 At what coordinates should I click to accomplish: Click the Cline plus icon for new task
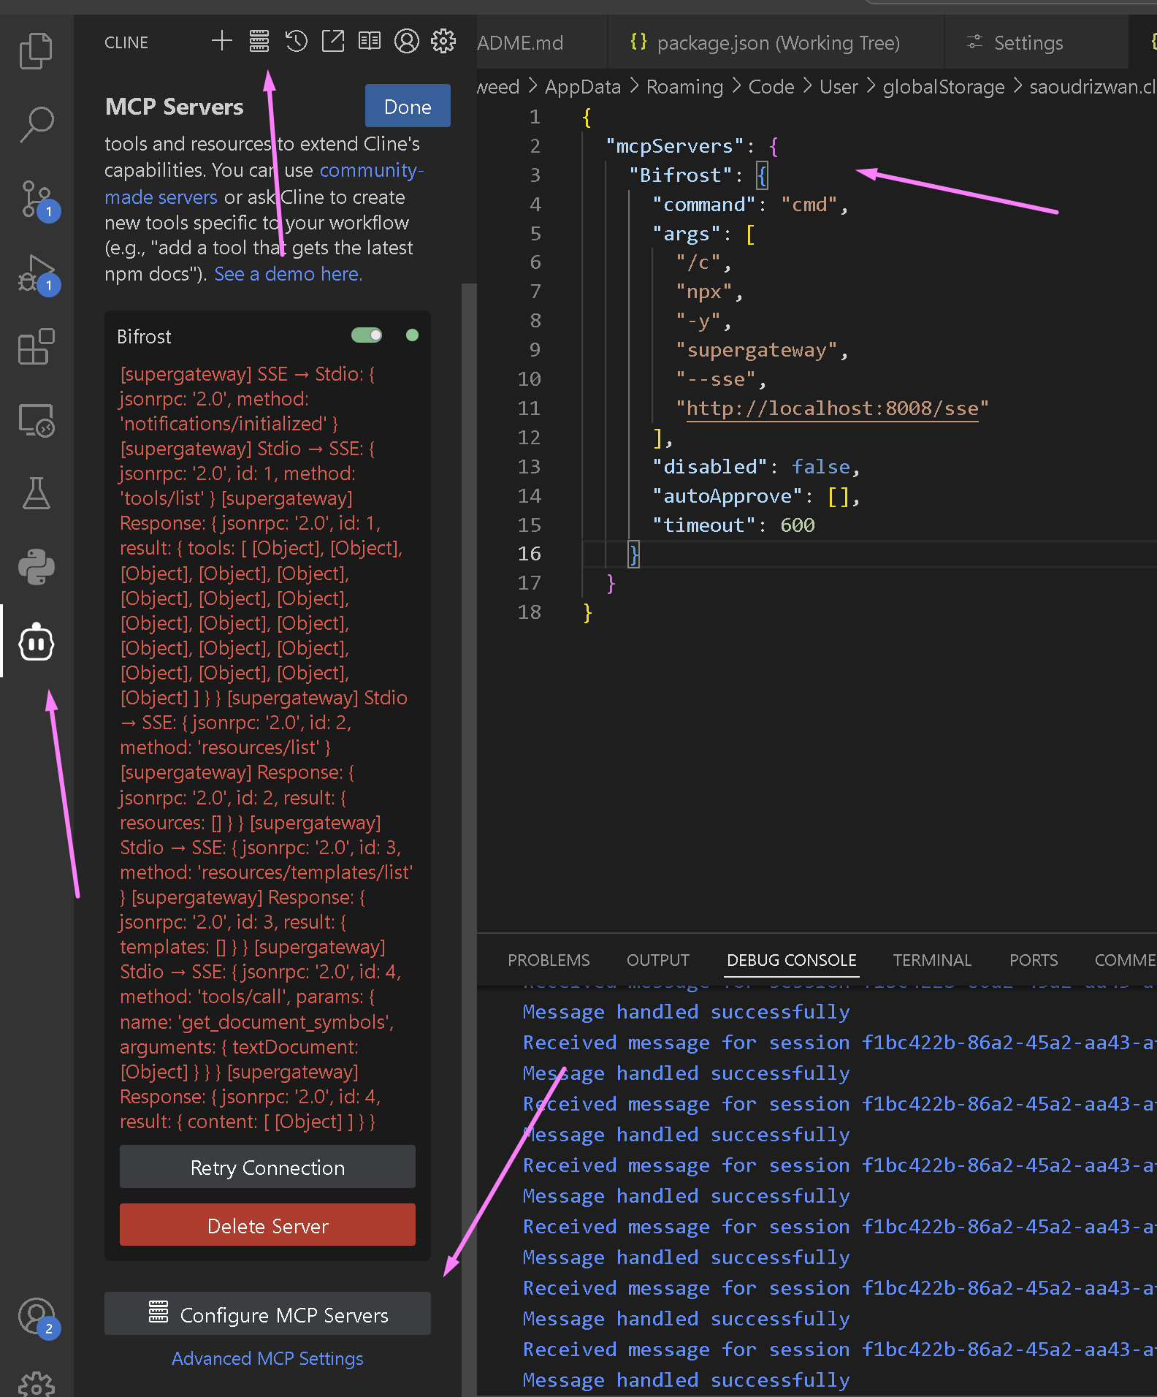[x=221, y=42]
